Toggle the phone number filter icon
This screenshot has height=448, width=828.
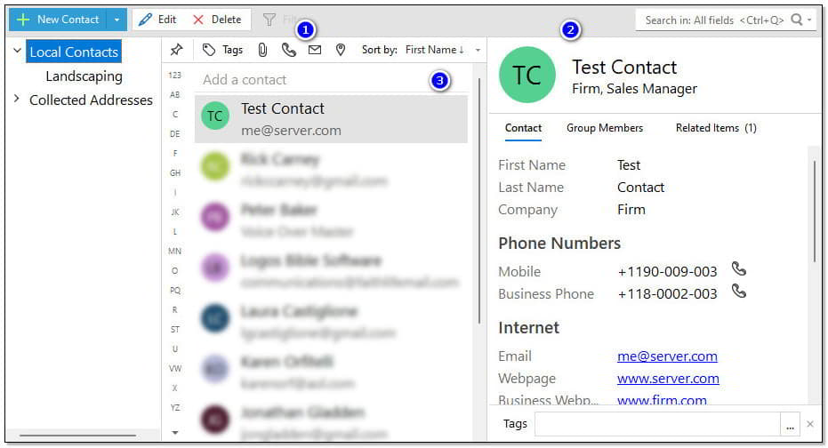[288, 50]
